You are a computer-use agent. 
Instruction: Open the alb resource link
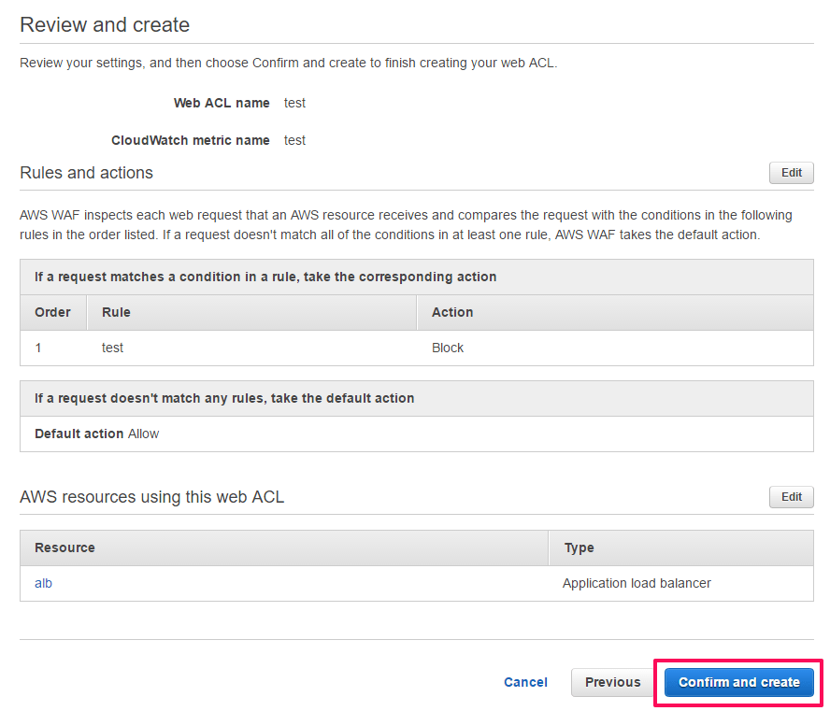pyautogui.click(x=43, y=583)
